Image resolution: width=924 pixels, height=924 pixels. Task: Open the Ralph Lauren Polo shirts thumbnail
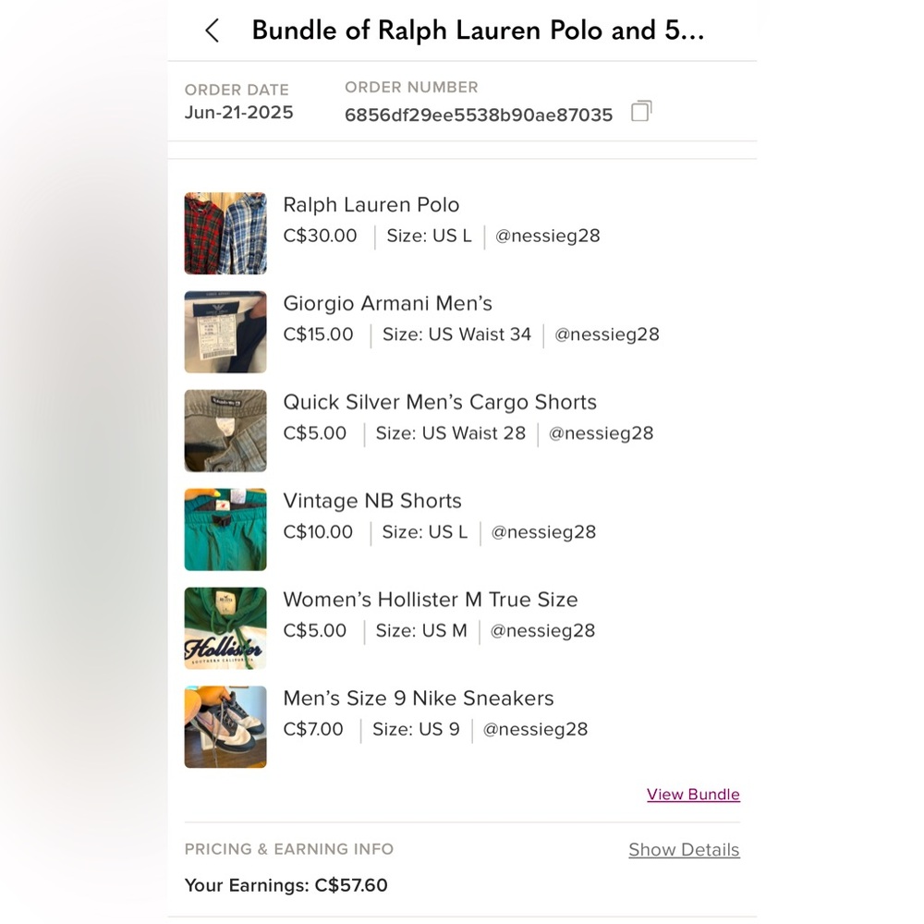[225, 234]
